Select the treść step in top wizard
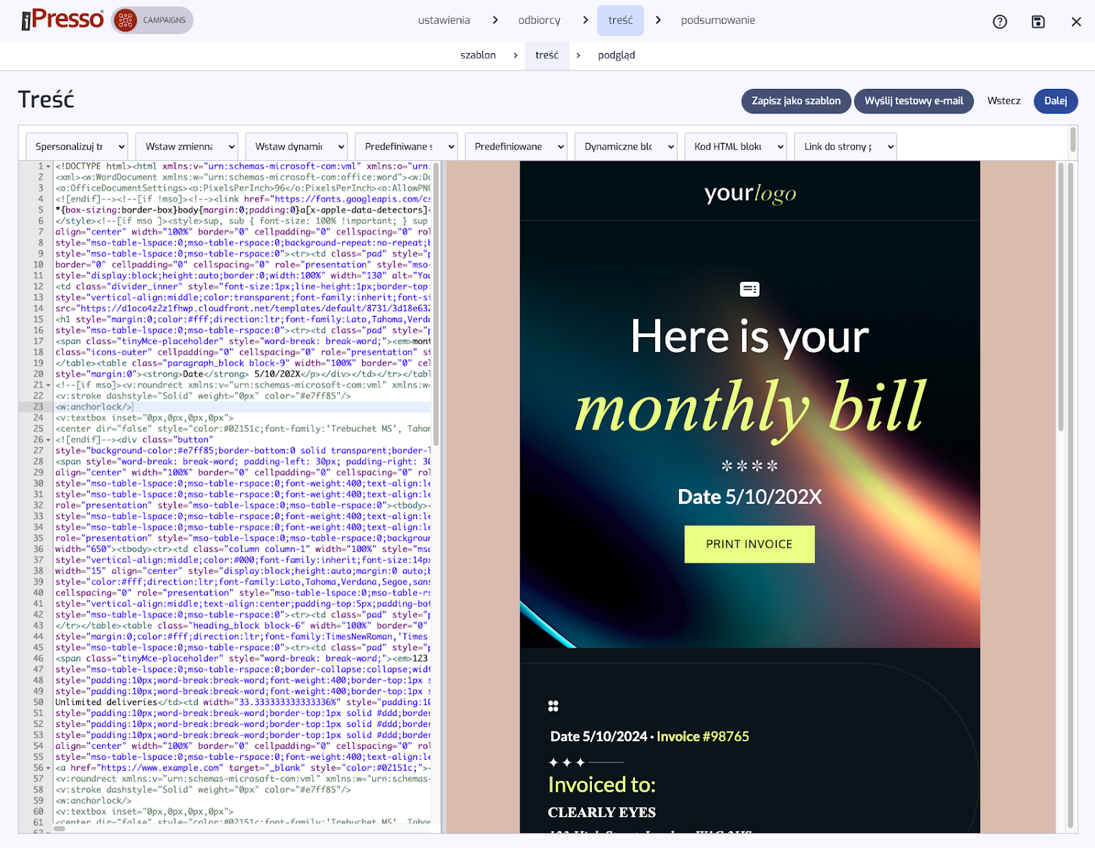Viewport: 1095px width, 848px height. [x=621, y=21]
